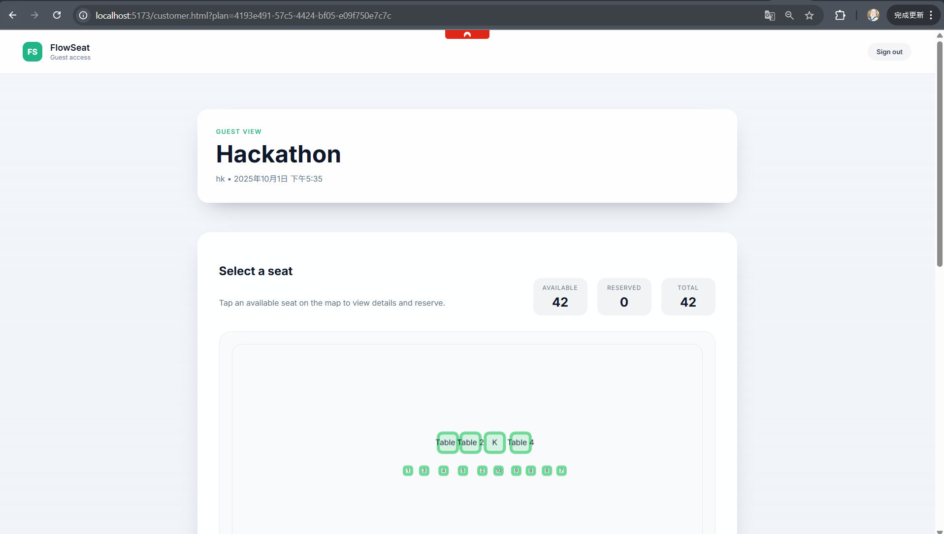Screen dimensions: 944x534
Task: Open the browser extensions puzzle icon
Action: (840, 15)
